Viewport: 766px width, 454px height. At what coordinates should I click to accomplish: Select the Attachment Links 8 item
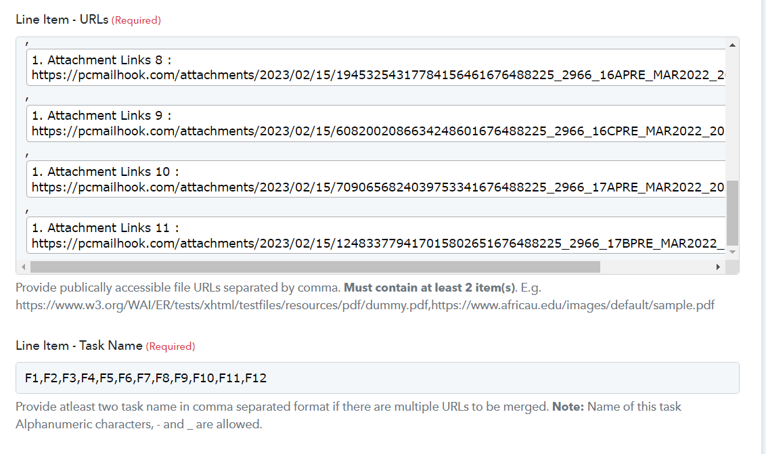(x=376, y=68)
